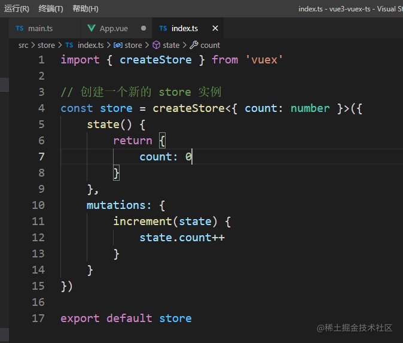Expand the src breadcrumb segment
The height and width of the screenshot is (343, 403).
(x=23, y=45)
